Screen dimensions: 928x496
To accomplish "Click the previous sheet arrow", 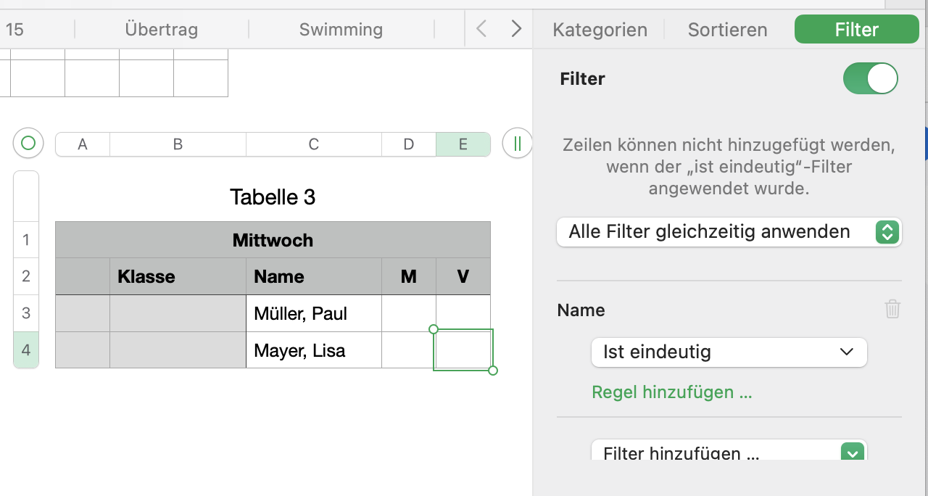I will [481, 29].
